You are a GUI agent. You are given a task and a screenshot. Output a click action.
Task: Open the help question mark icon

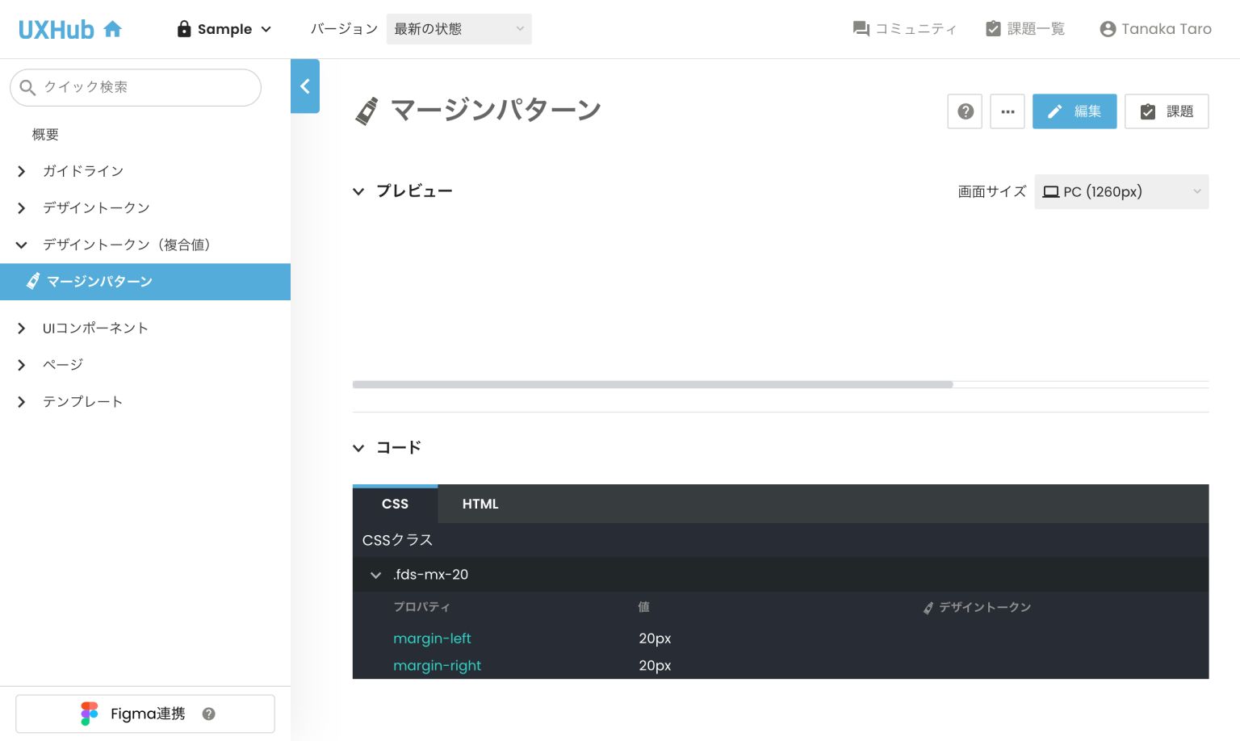964,111
